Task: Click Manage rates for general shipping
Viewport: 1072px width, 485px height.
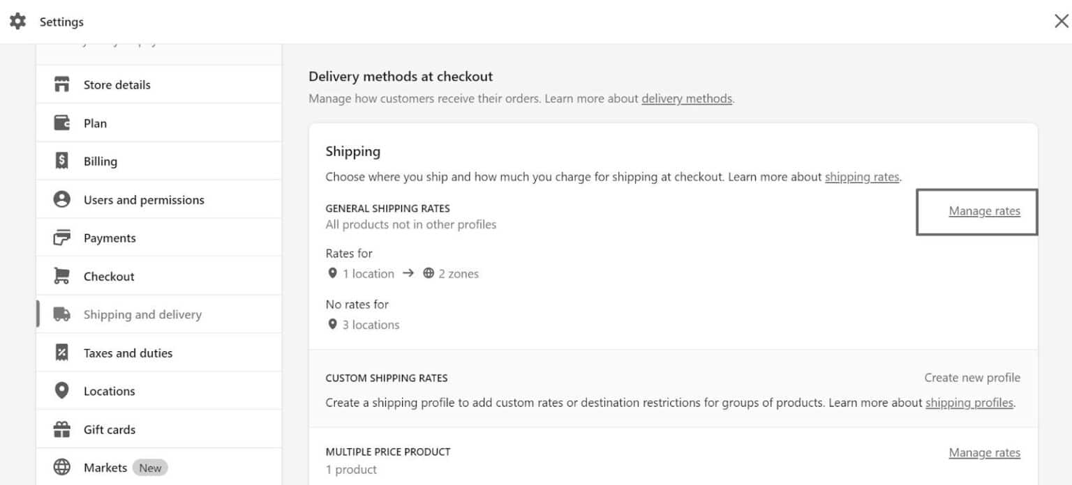Action: tap(984, 211)
